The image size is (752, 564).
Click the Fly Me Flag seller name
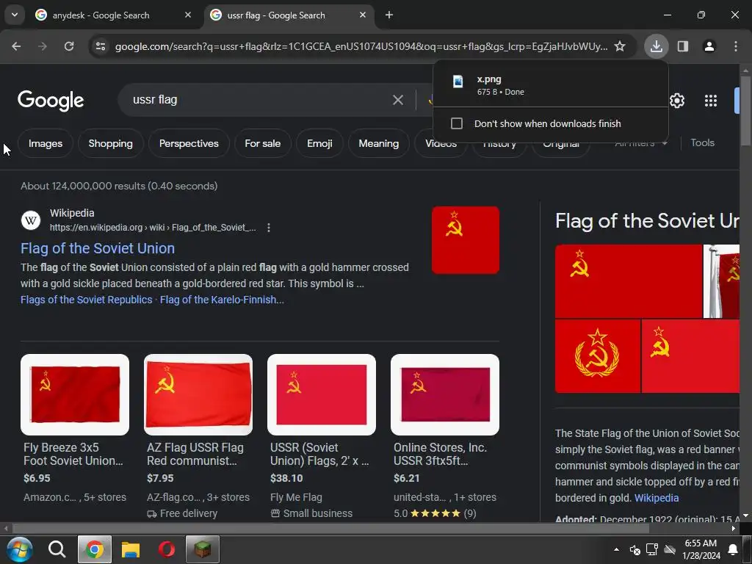tap(296, 497)
